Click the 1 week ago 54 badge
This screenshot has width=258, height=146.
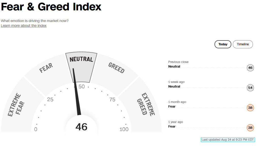[250, 88]
